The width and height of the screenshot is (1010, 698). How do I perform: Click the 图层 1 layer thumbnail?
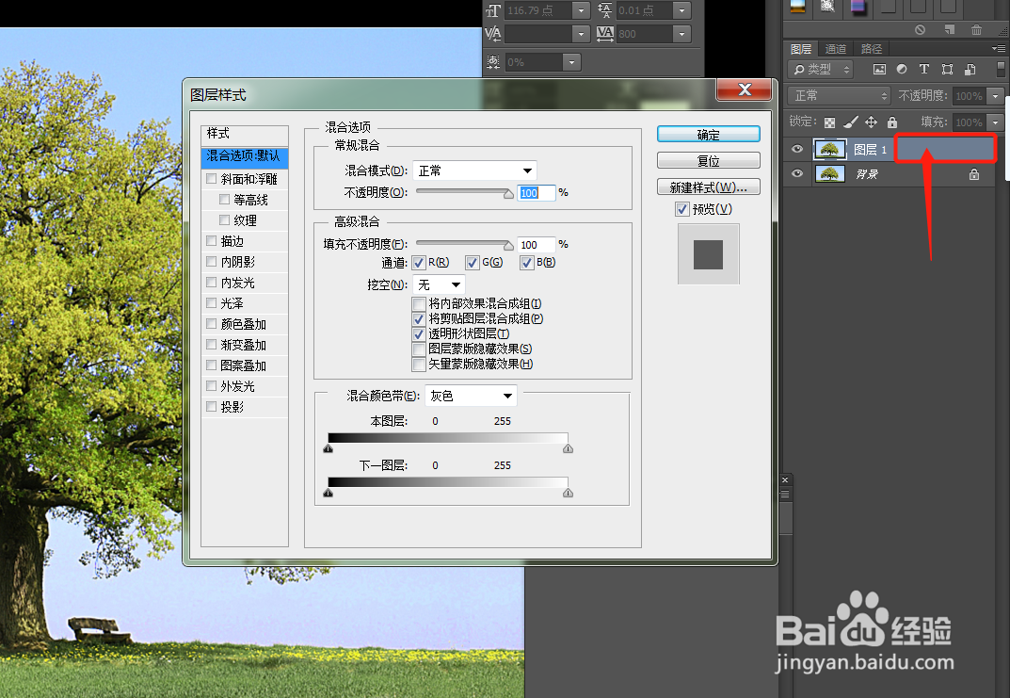(829, 149)
